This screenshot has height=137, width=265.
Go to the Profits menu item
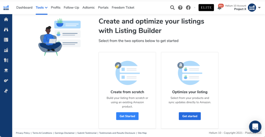tap(56, 7)
